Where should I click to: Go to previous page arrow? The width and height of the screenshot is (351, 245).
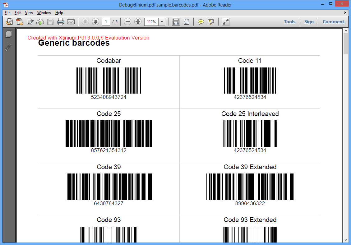coord(85,22)
